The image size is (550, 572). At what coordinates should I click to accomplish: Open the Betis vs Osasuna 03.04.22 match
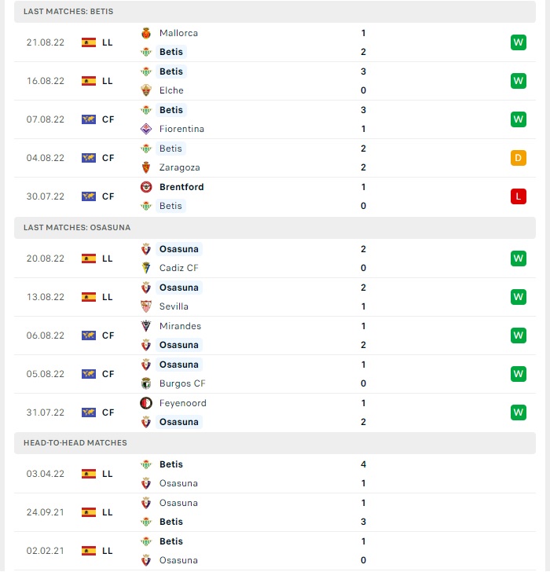pos(275,474)
